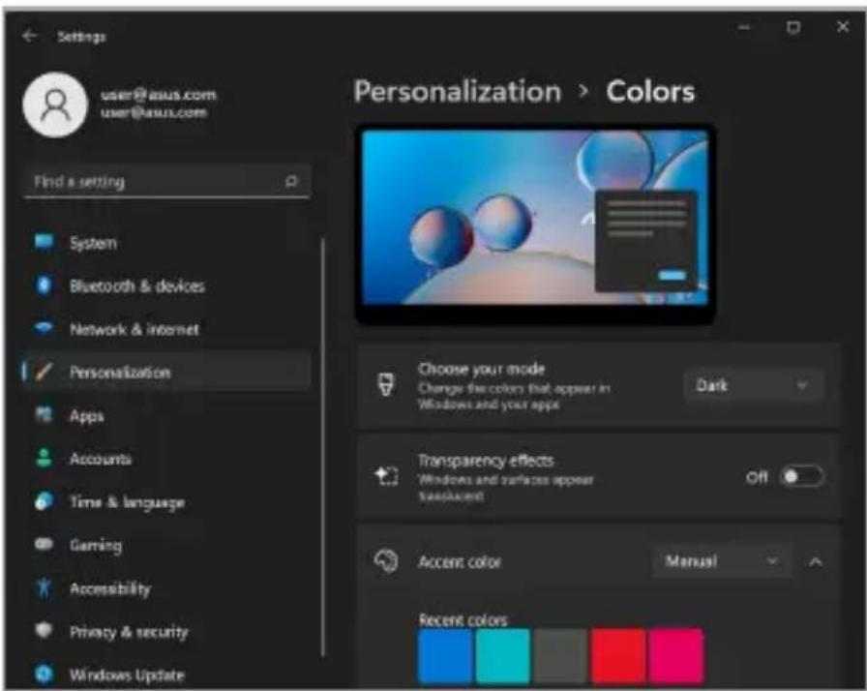Click the Choose your mode brush icon
Image resolution: width=867 pixels, height=691 pixels.
386,385
